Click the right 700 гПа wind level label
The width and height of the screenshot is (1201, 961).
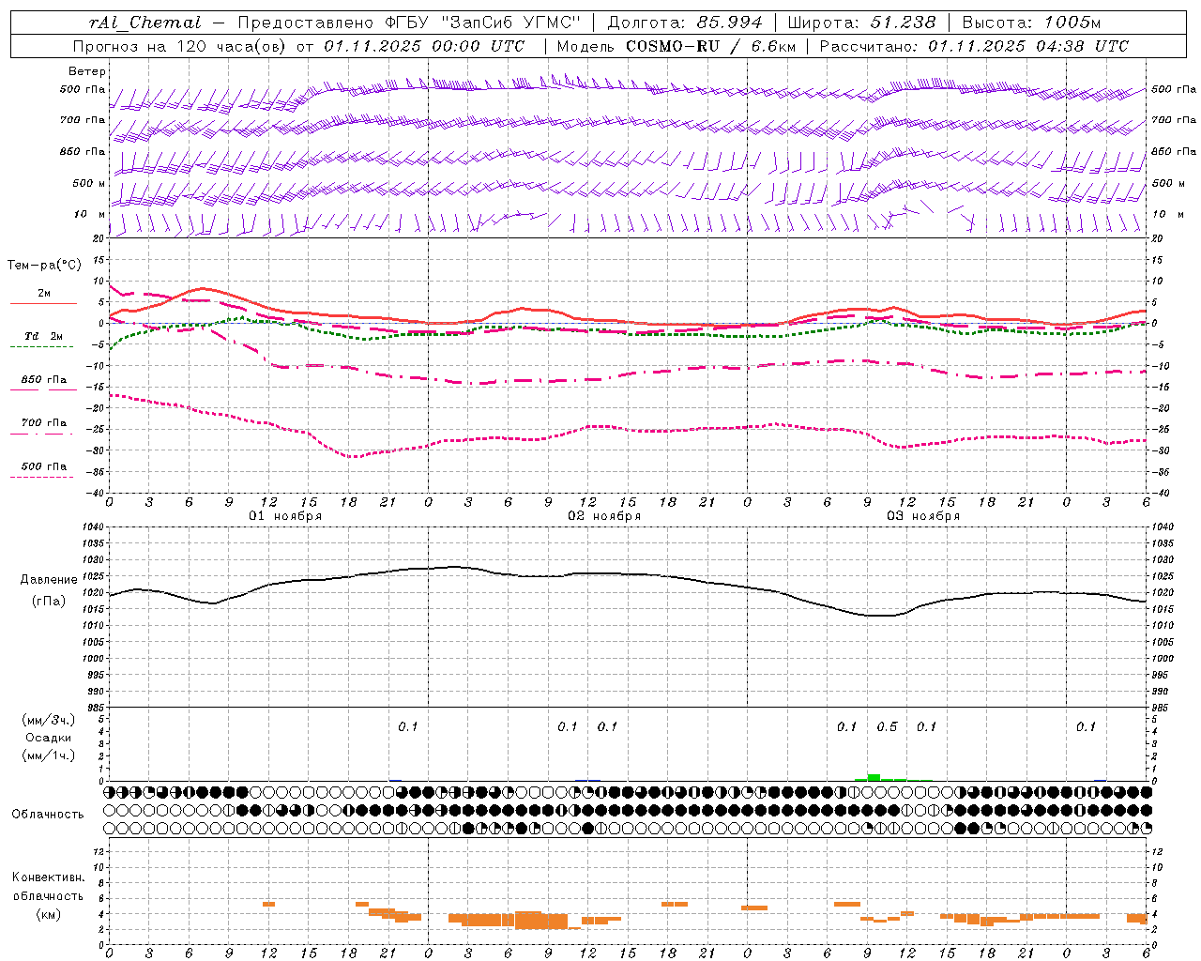(x=1174, y=120)
